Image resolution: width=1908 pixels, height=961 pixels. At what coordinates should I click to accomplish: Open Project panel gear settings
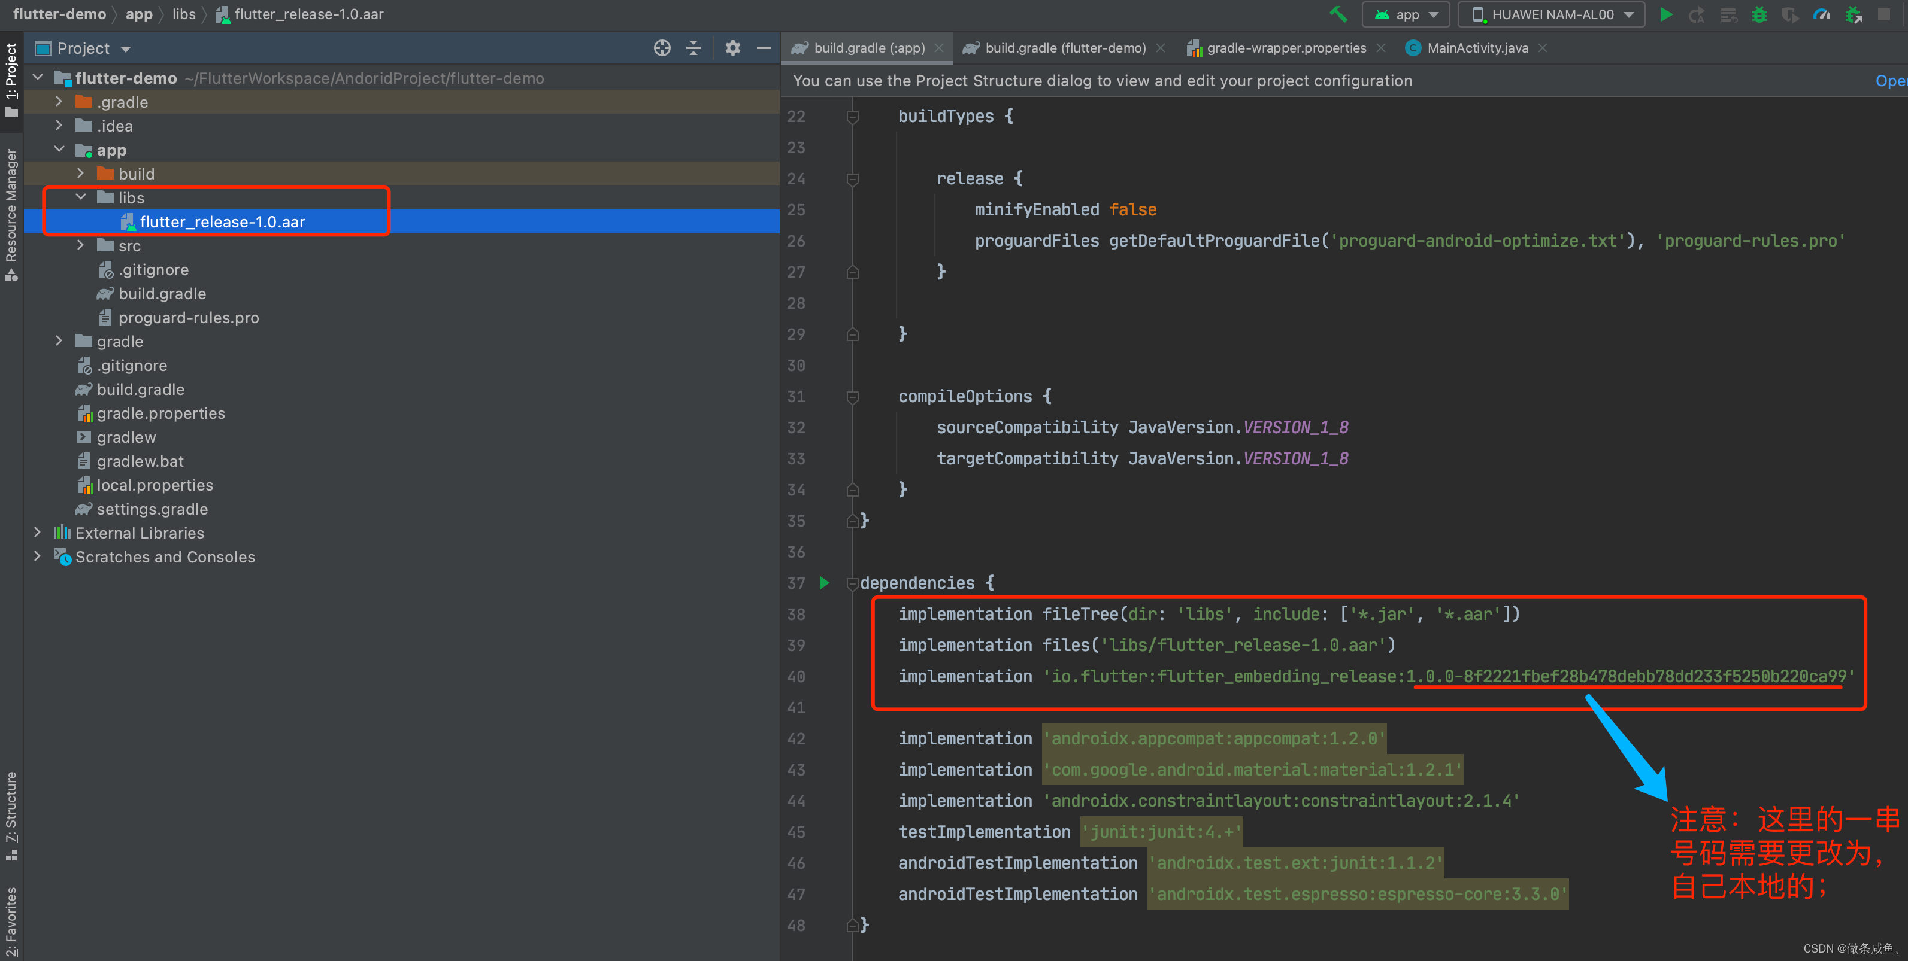click(x=732, y=48)
